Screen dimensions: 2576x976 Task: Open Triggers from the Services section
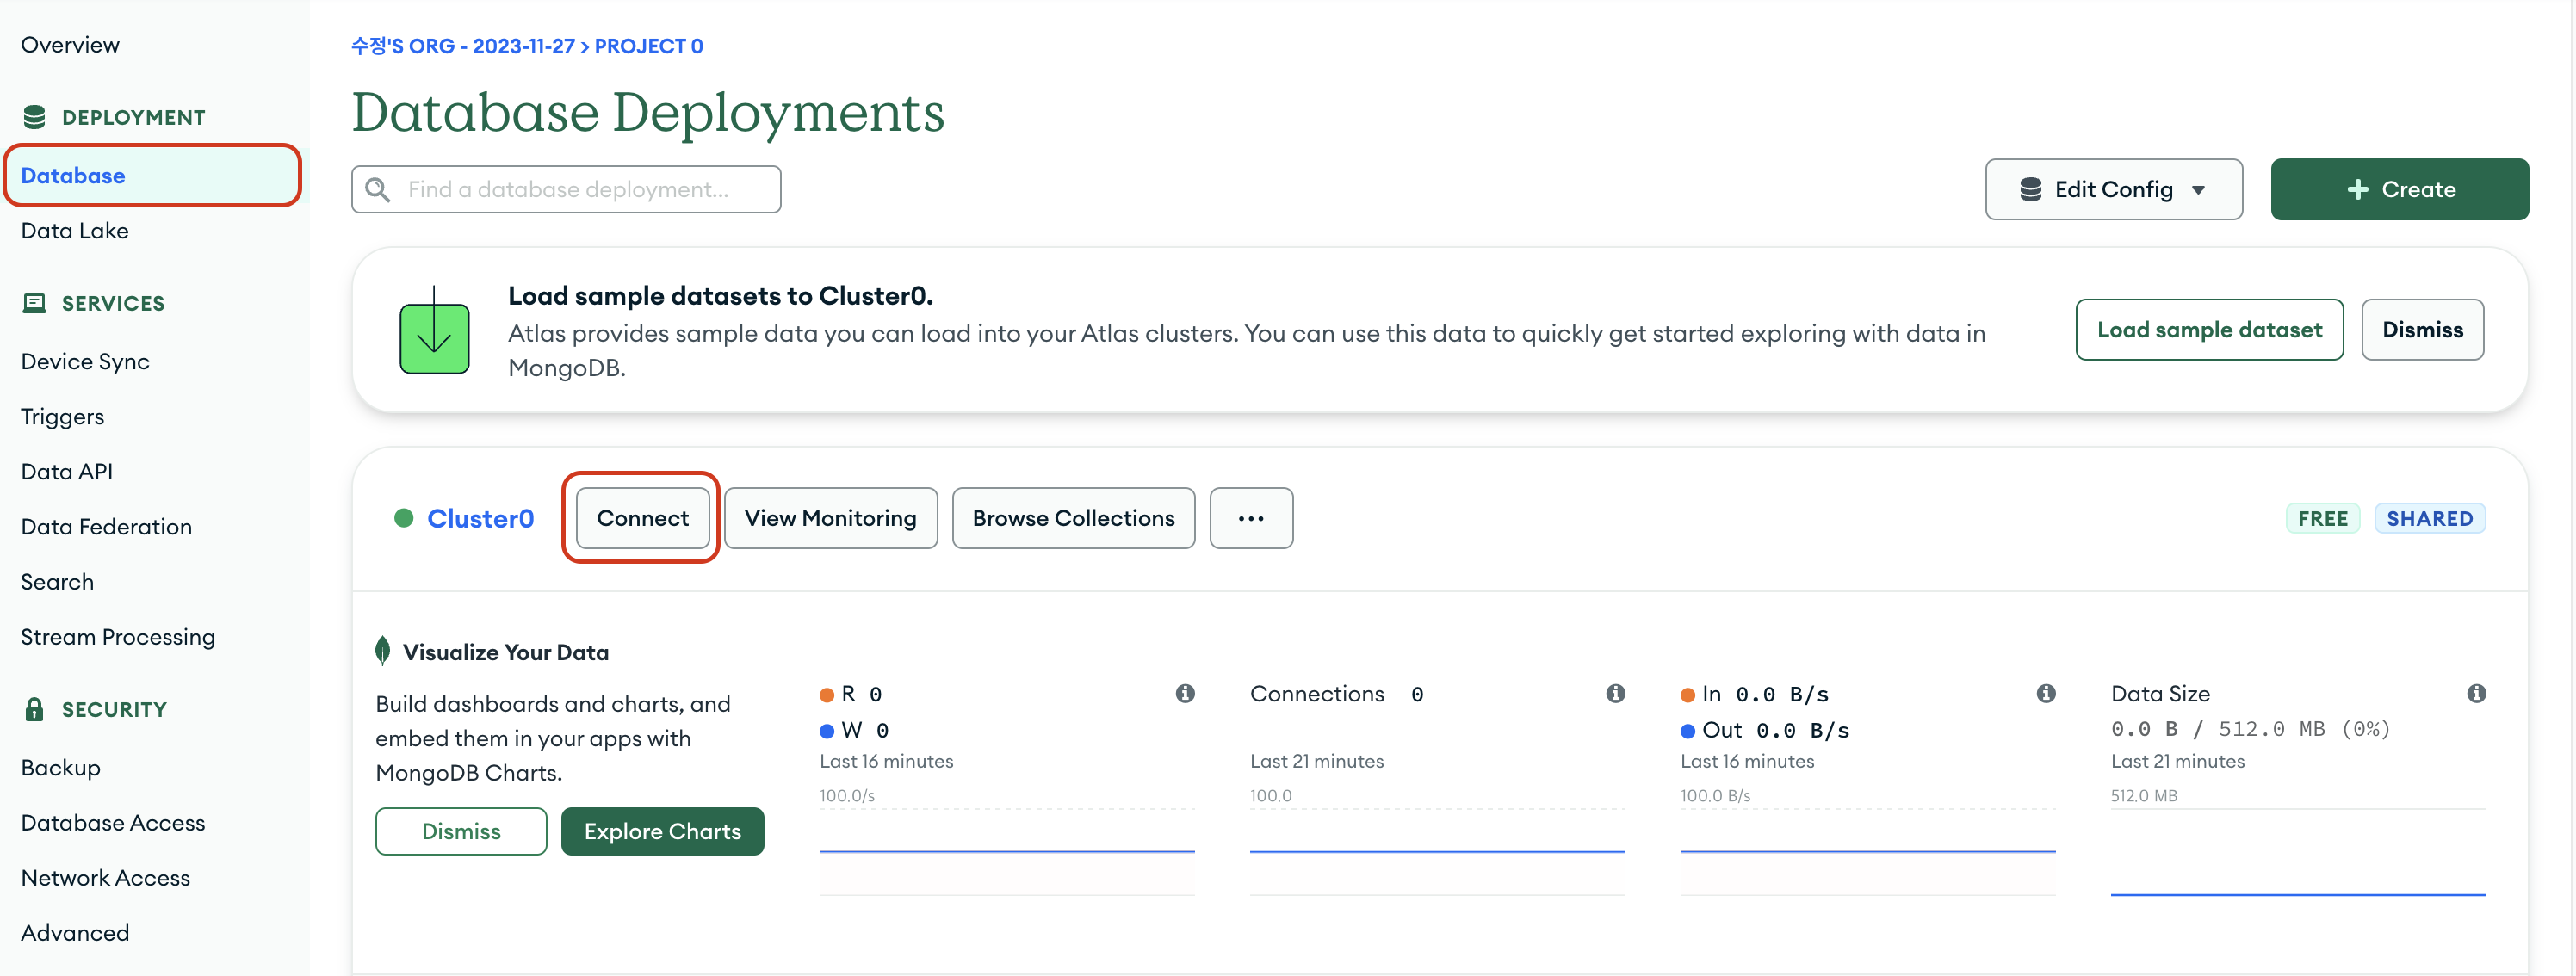[62, 416]
